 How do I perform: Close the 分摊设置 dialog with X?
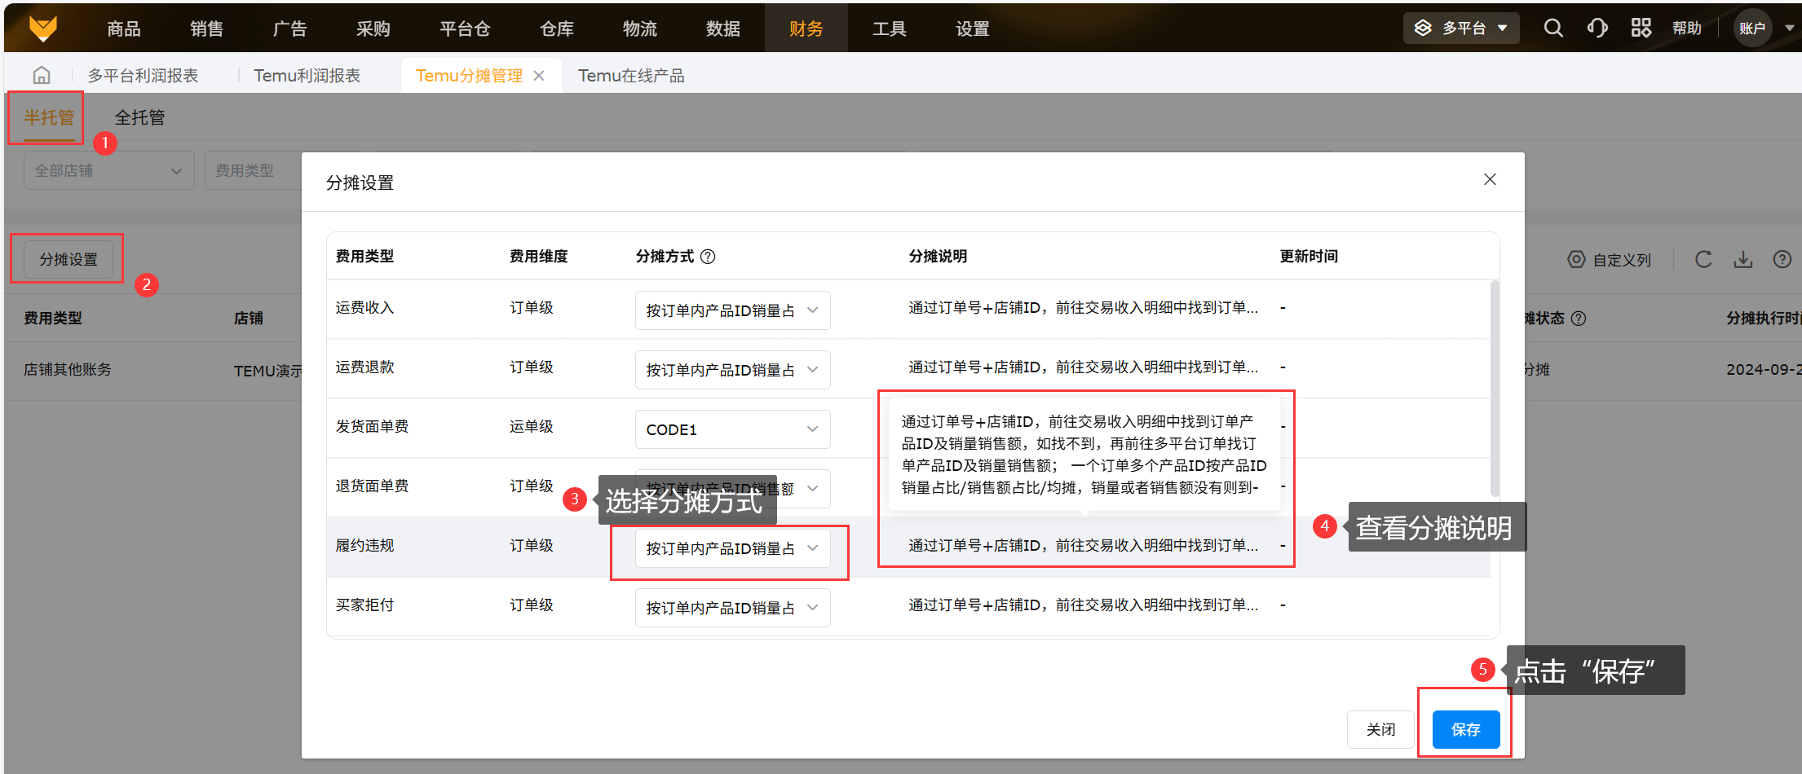click(x=1490, y=179)
